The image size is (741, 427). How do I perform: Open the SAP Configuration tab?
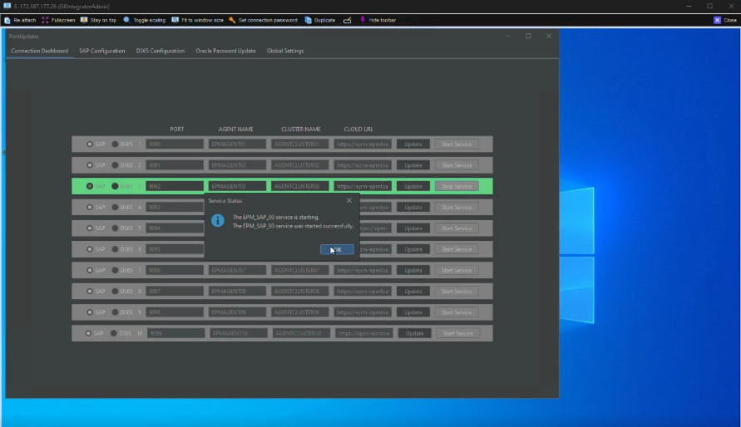pyautogui.click(x=102, y=51)
